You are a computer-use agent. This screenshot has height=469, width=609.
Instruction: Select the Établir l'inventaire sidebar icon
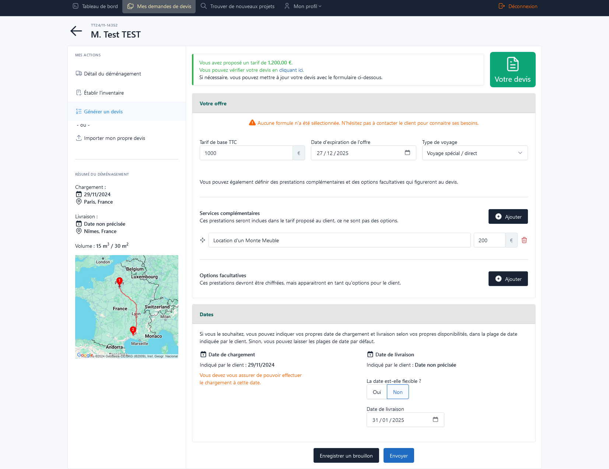78,92
